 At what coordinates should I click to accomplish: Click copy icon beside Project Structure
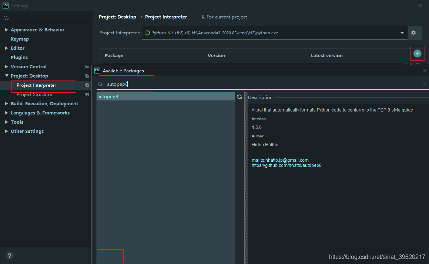point(87,95)
